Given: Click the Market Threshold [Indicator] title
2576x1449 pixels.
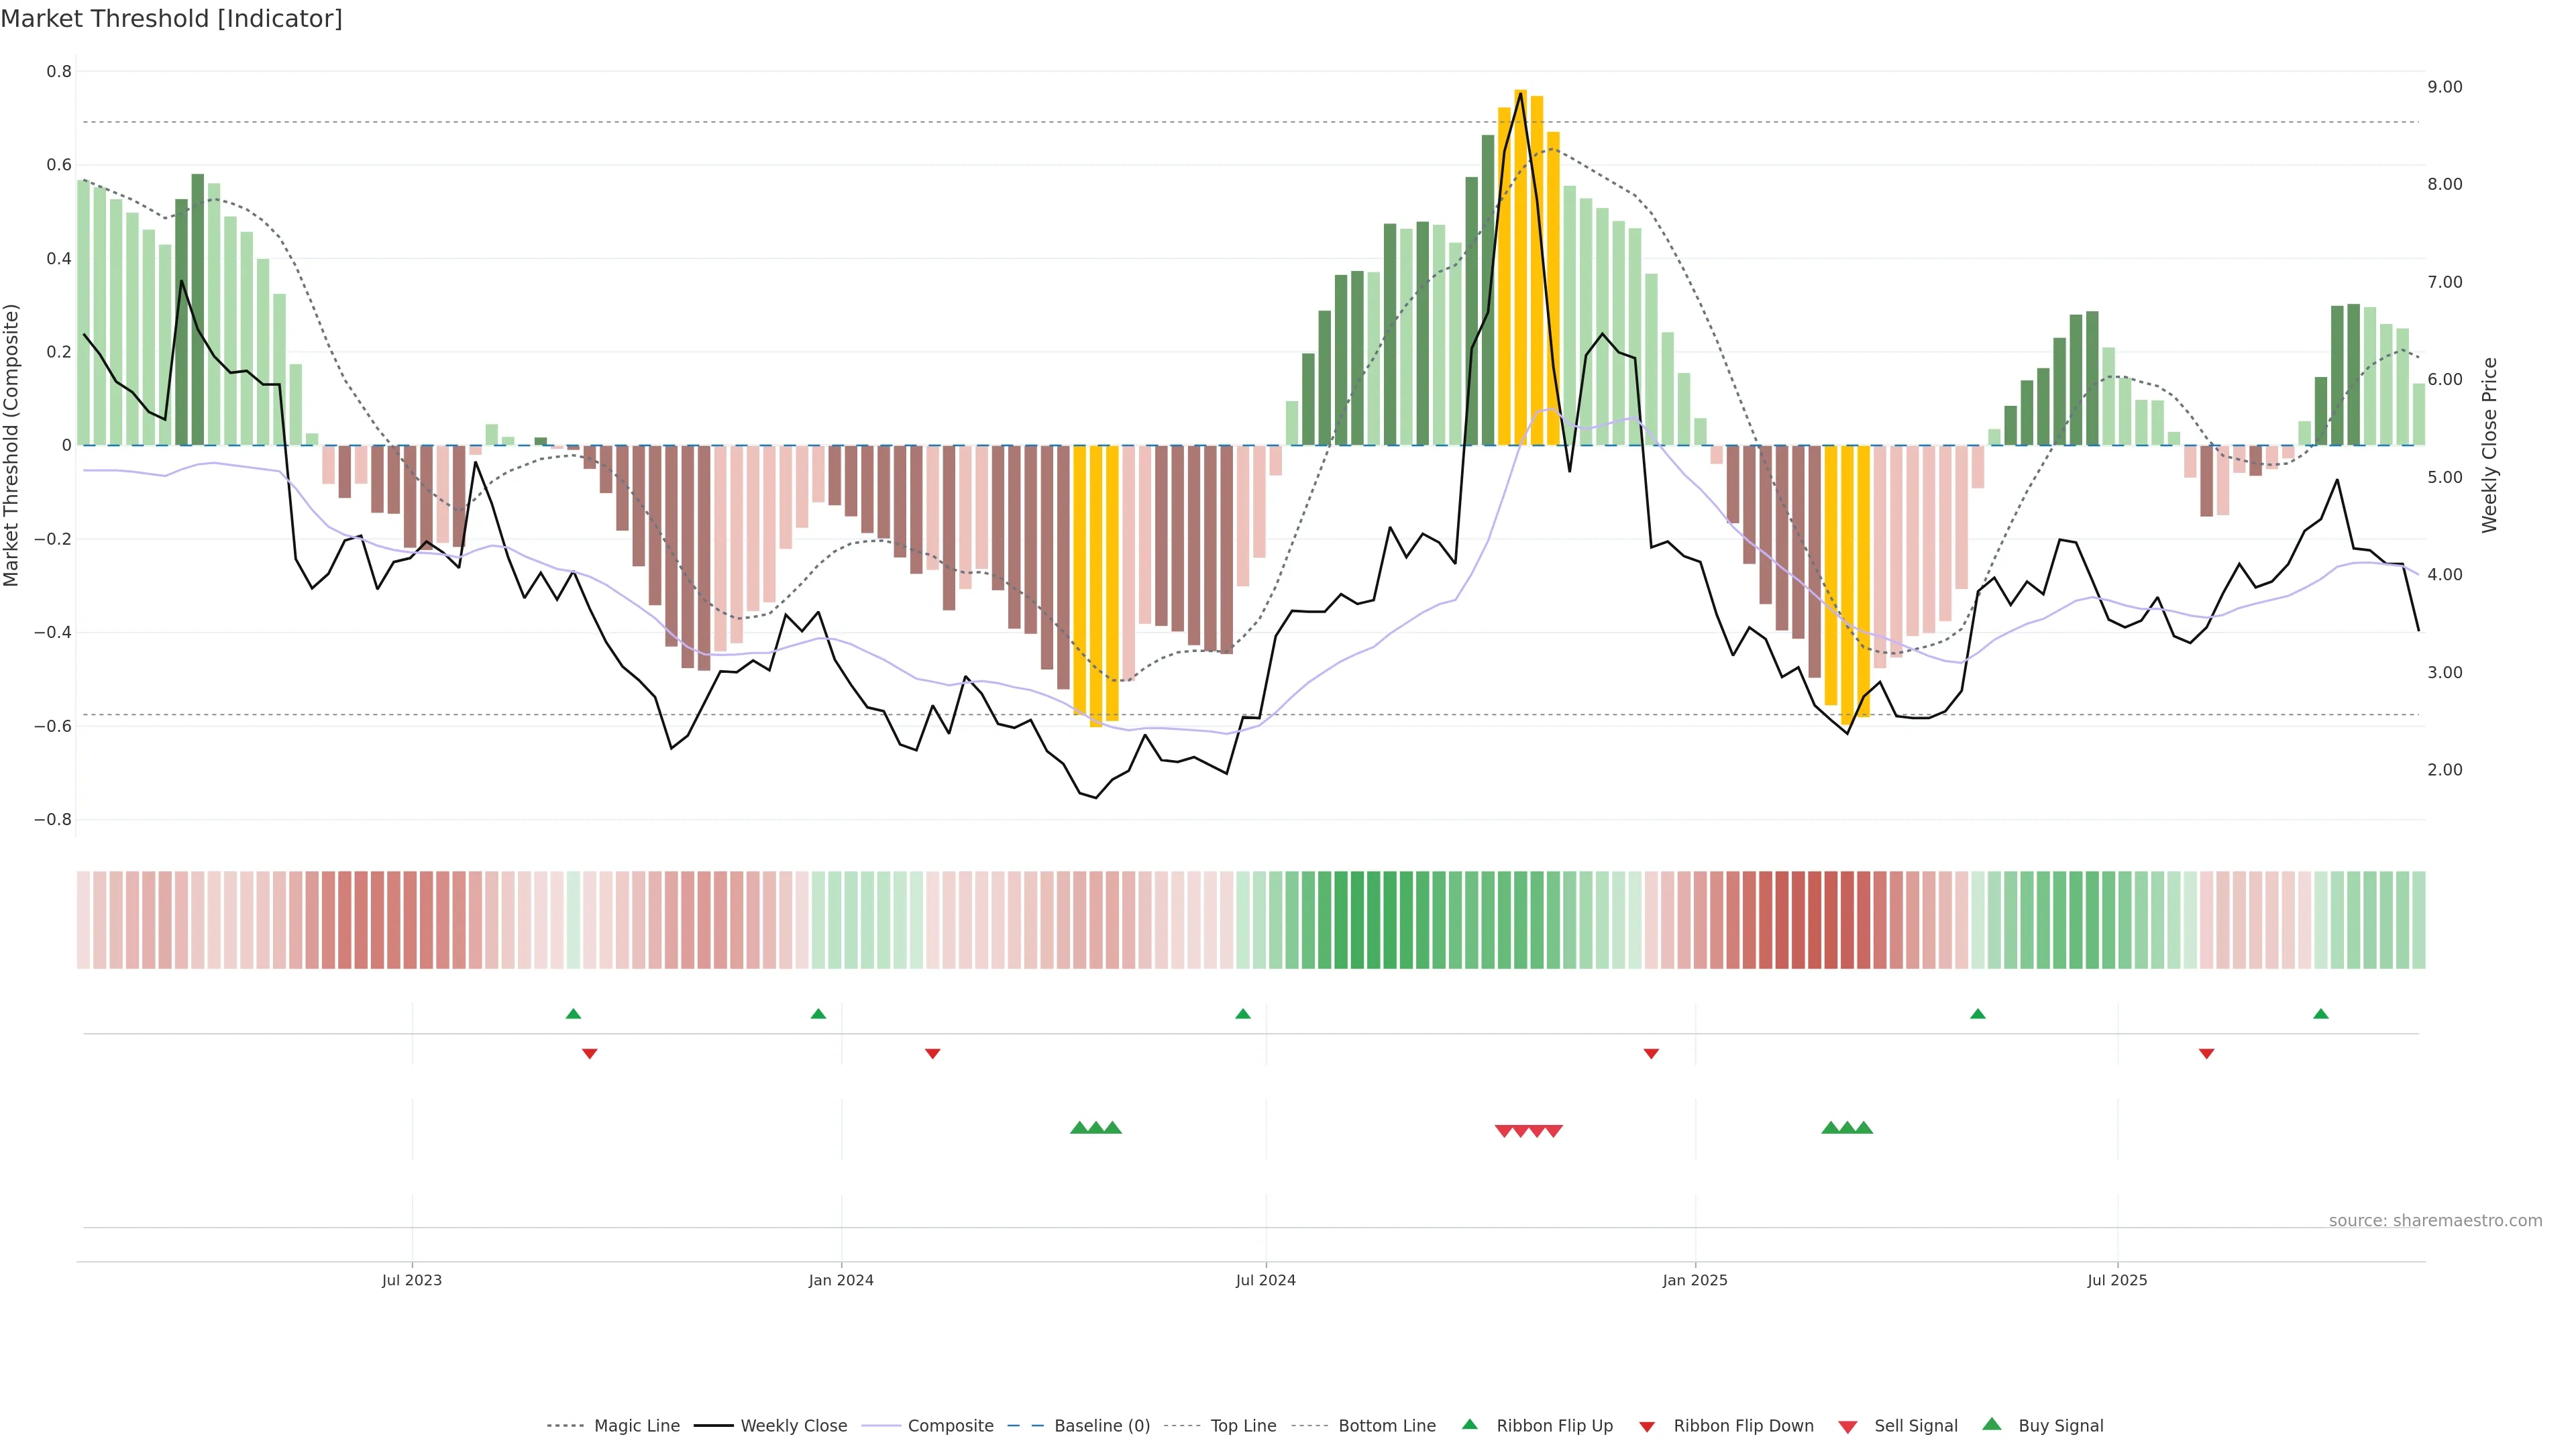Looking at the screenshot, I should tap(171, 19).
